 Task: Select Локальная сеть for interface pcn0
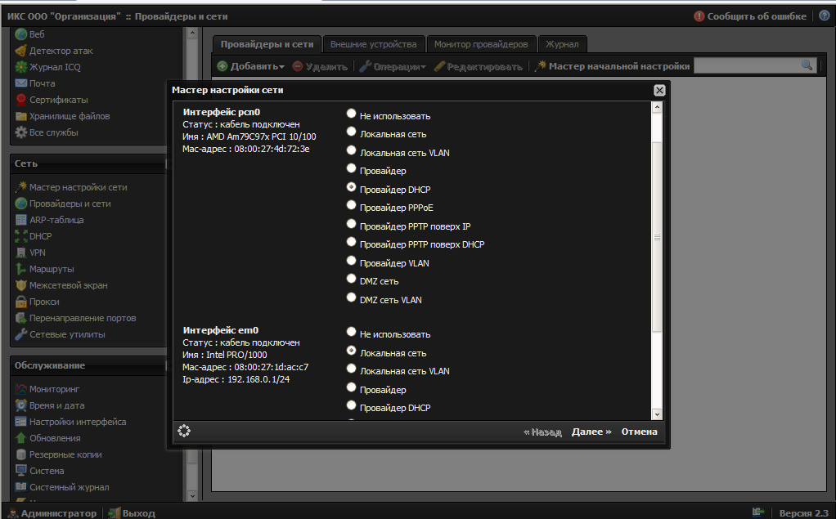point(351,132)
